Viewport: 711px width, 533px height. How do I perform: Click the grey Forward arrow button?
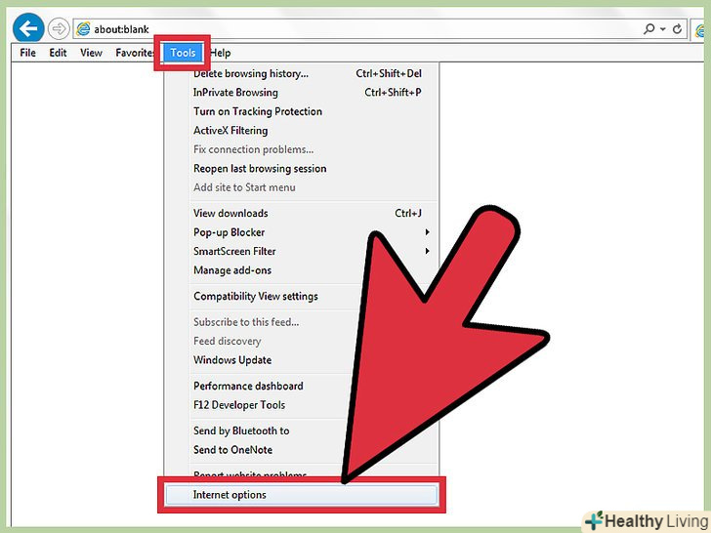(x=59, y=29)
